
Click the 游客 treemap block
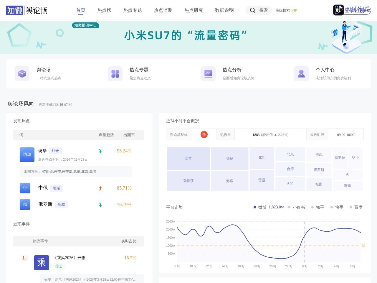(230, 181)
